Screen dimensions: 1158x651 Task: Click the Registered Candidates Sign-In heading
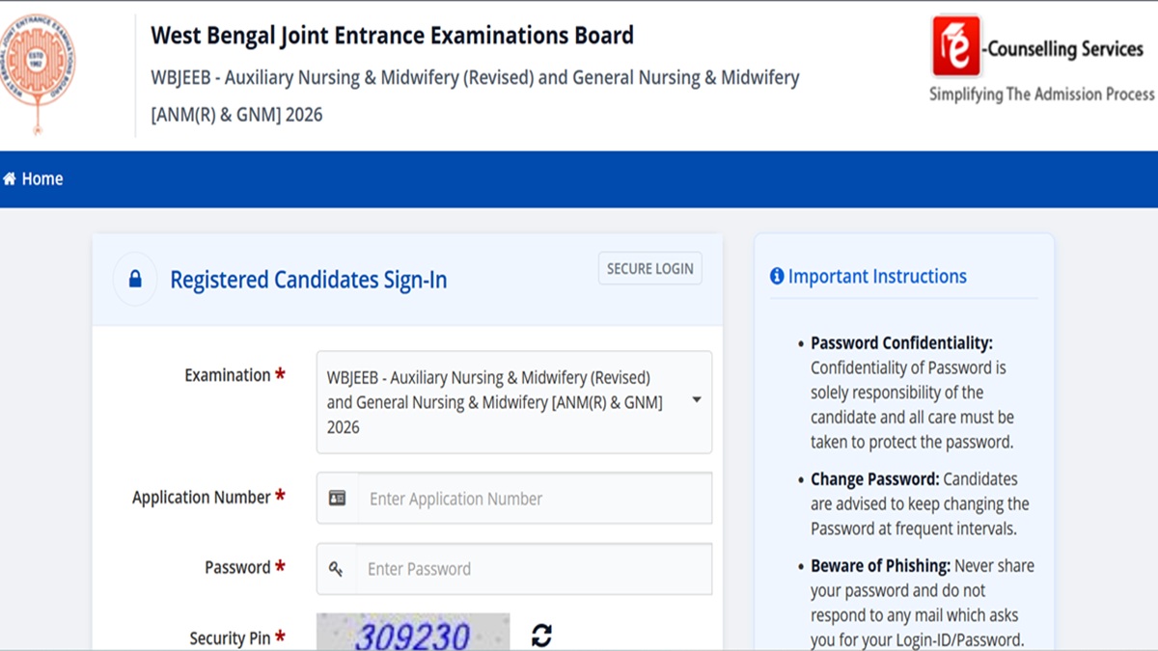[x=308, y=281]
